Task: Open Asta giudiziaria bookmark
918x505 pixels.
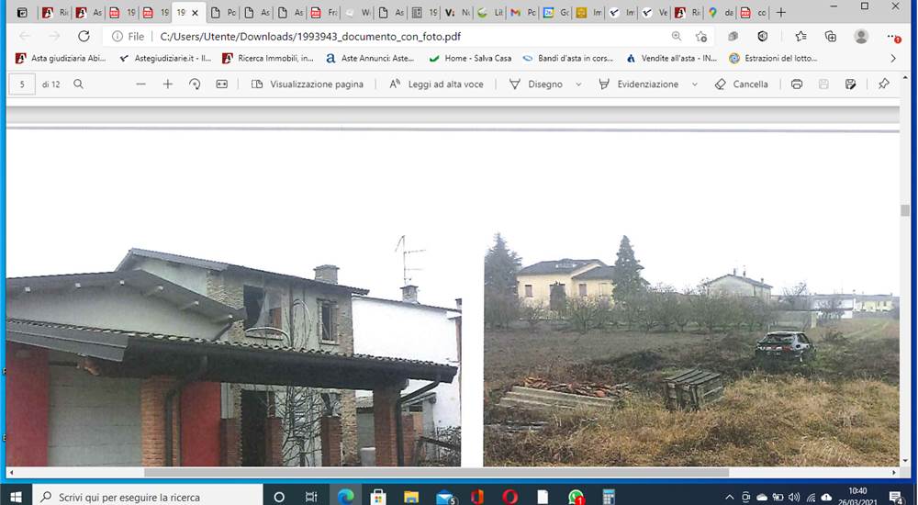Action: point(61,58)
